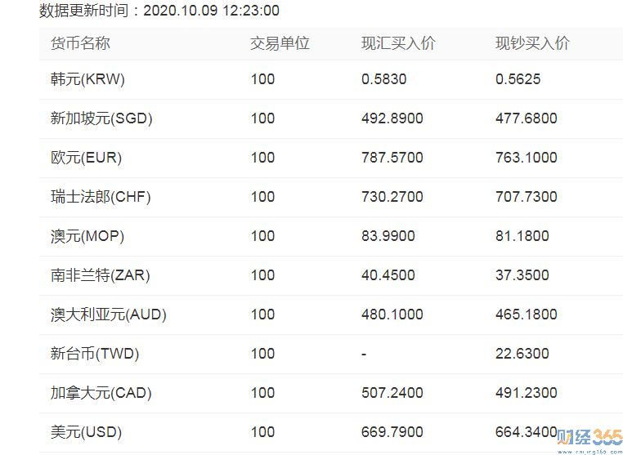Select the 交易单位 column header

(280, 43)
